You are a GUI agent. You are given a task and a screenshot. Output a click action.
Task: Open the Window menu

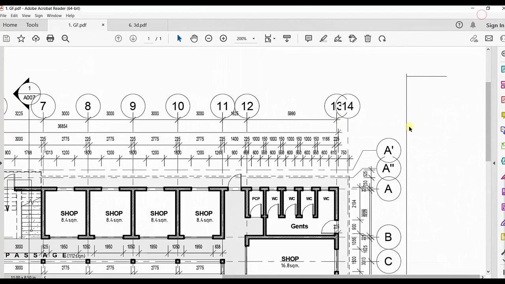(x=54, y=16)
